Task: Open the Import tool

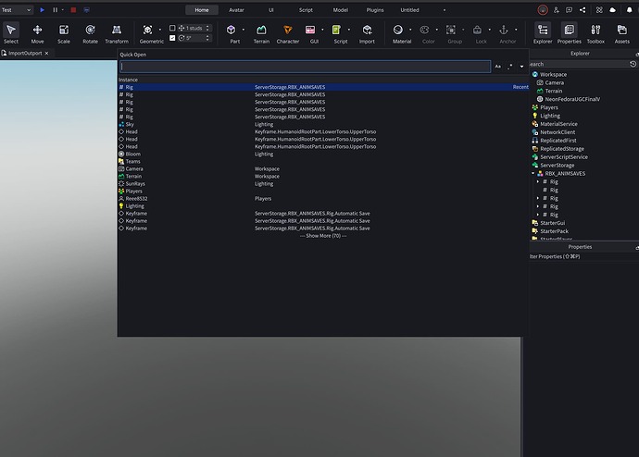Action: tap(367, 33)
